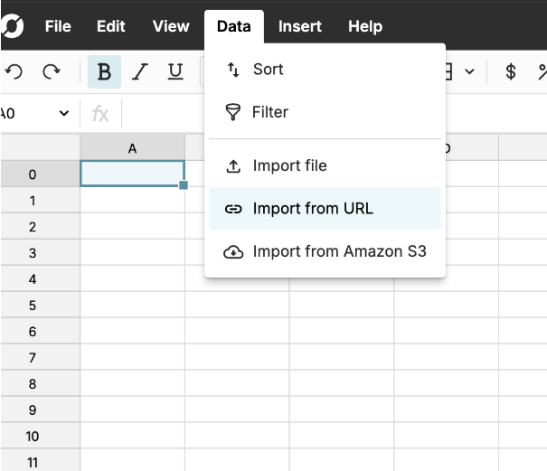This screenshot has width=547, height=471.
Task: Choose Import from URL
Action: point(313,209)
